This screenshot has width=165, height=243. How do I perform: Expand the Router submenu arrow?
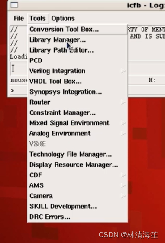pyautogui.click(x=123, y=102)
